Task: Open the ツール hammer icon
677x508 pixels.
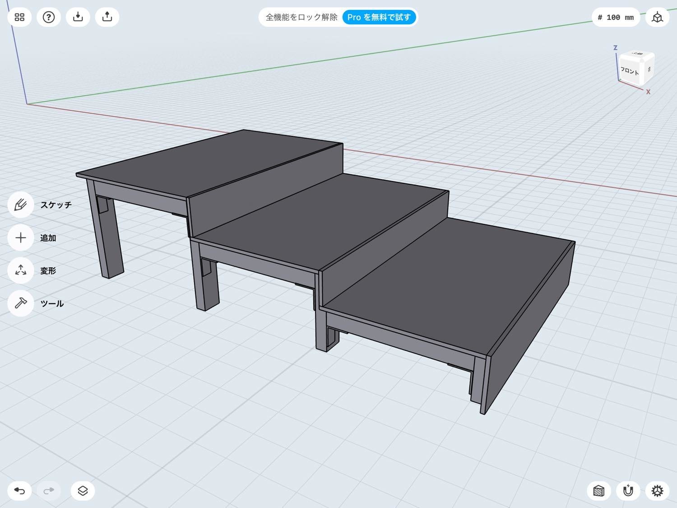Action: [x=20, y=303]
